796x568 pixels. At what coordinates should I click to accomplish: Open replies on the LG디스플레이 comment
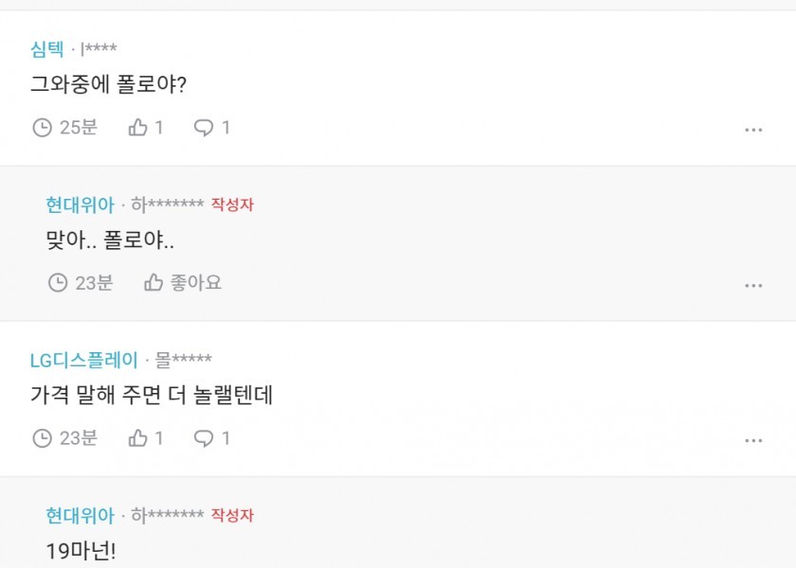(x=204, y=438)
